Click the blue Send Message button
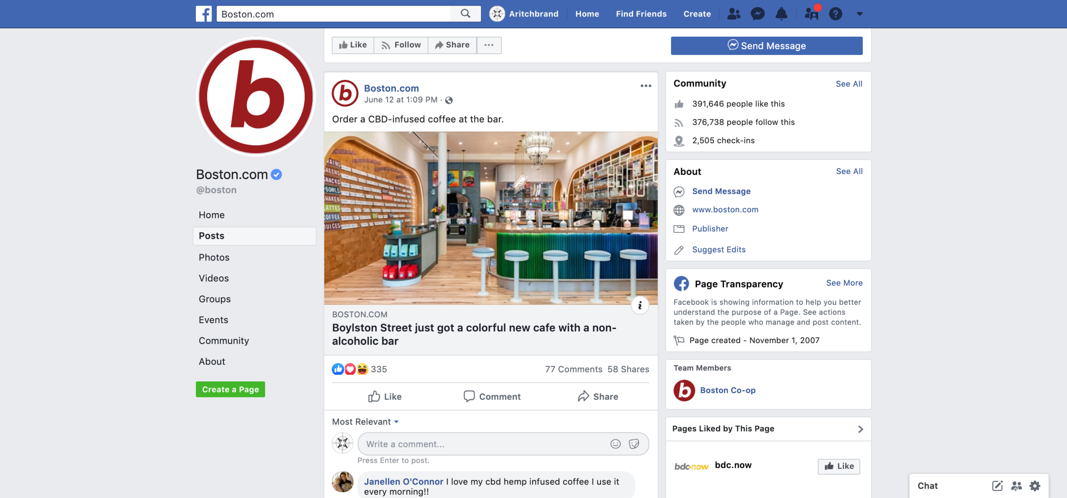The image size is (1067, 498). pos(767,46)
